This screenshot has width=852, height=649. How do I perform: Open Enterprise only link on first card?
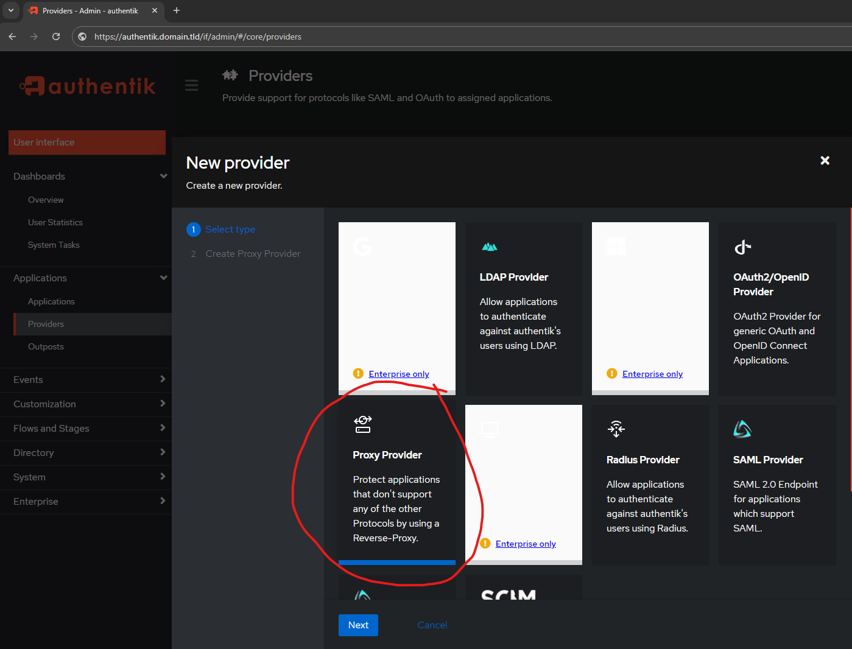(399, 374)
